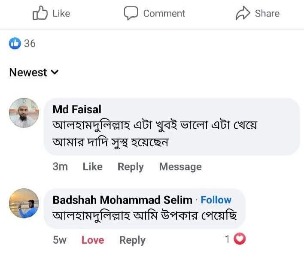Image resolution: width=304 pixels, height=254 pixels.
Task: Message Md Faisal from his comment
Action: click(x=180, y=166)
